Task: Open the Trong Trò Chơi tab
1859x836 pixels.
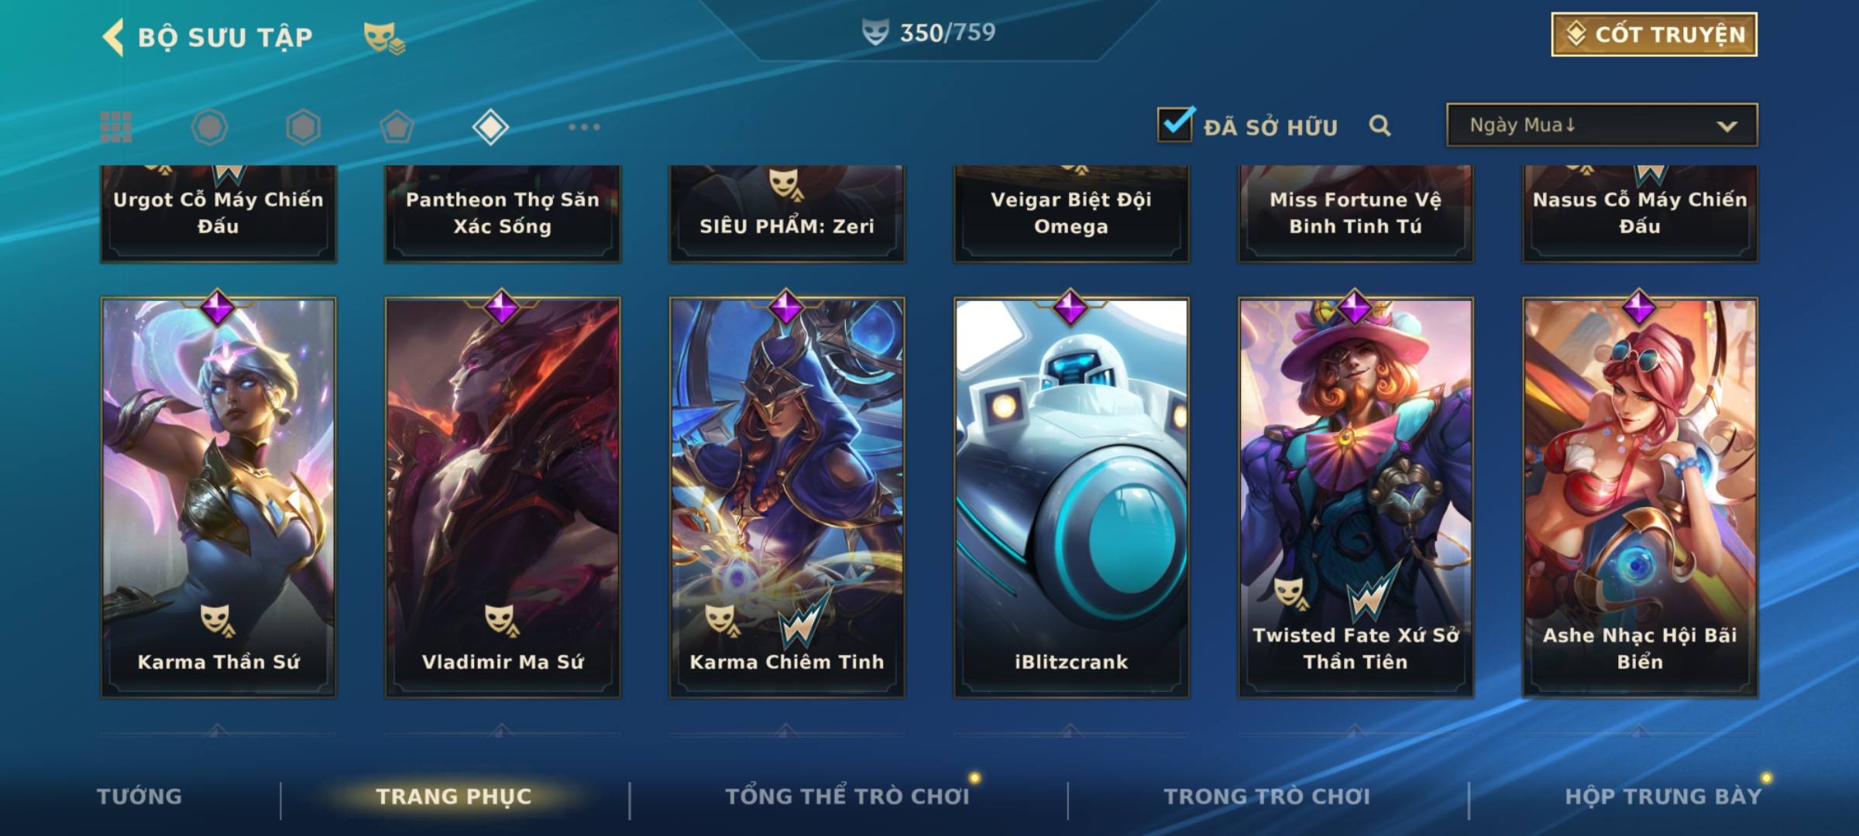Action: click(x=1266, y=796)
